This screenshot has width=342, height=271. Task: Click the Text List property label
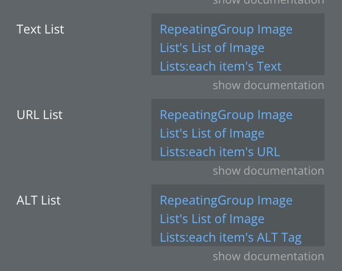[40, 29]
